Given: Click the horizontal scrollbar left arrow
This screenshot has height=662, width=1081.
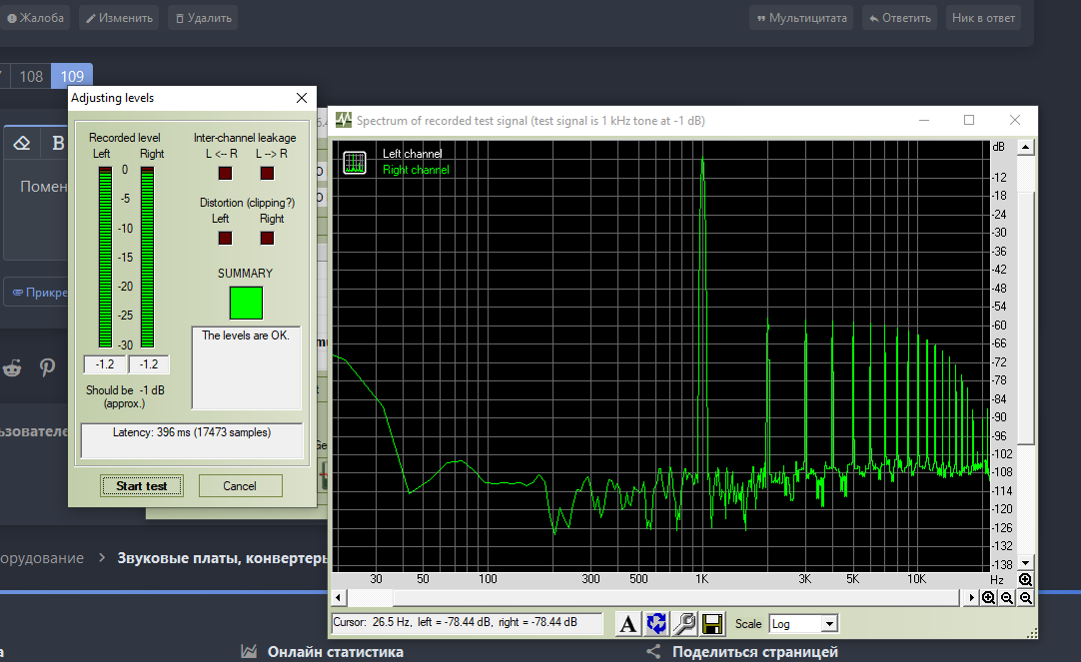Looking at the screenshot, I should tap(339, 598).
